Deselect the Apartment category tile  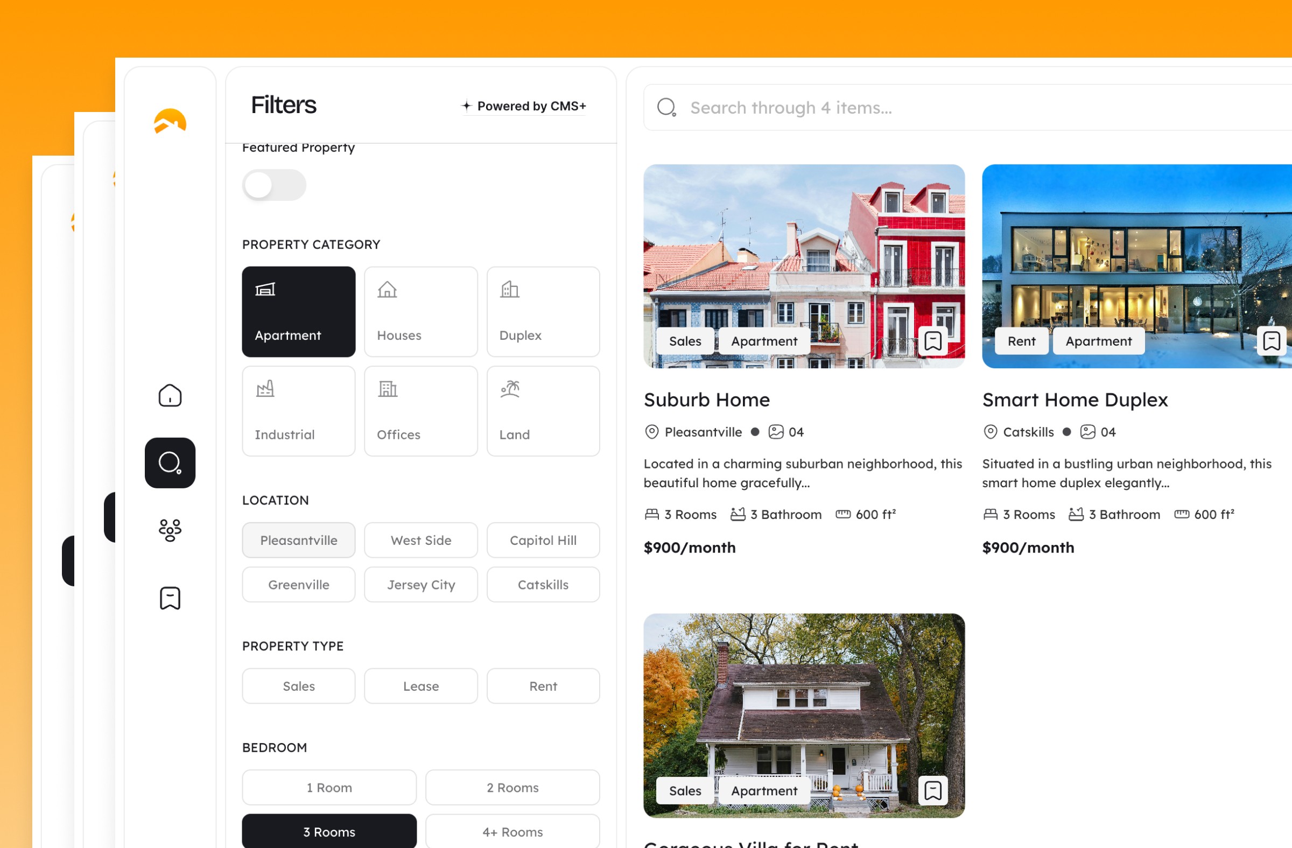[x=299, y=312]
